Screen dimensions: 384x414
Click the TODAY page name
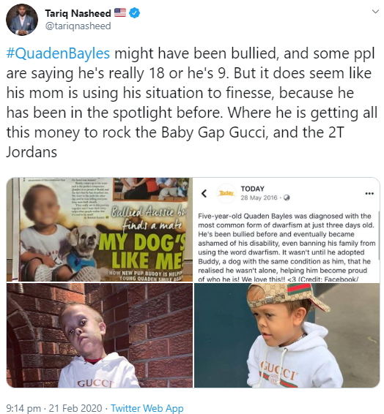[x=252, y=189]
